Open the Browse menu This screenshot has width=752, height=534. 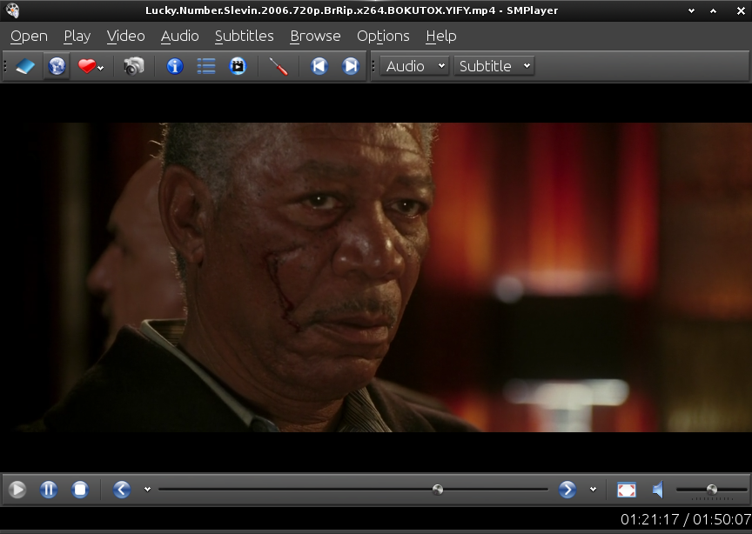pyautogui.click(x=315, y=36)
